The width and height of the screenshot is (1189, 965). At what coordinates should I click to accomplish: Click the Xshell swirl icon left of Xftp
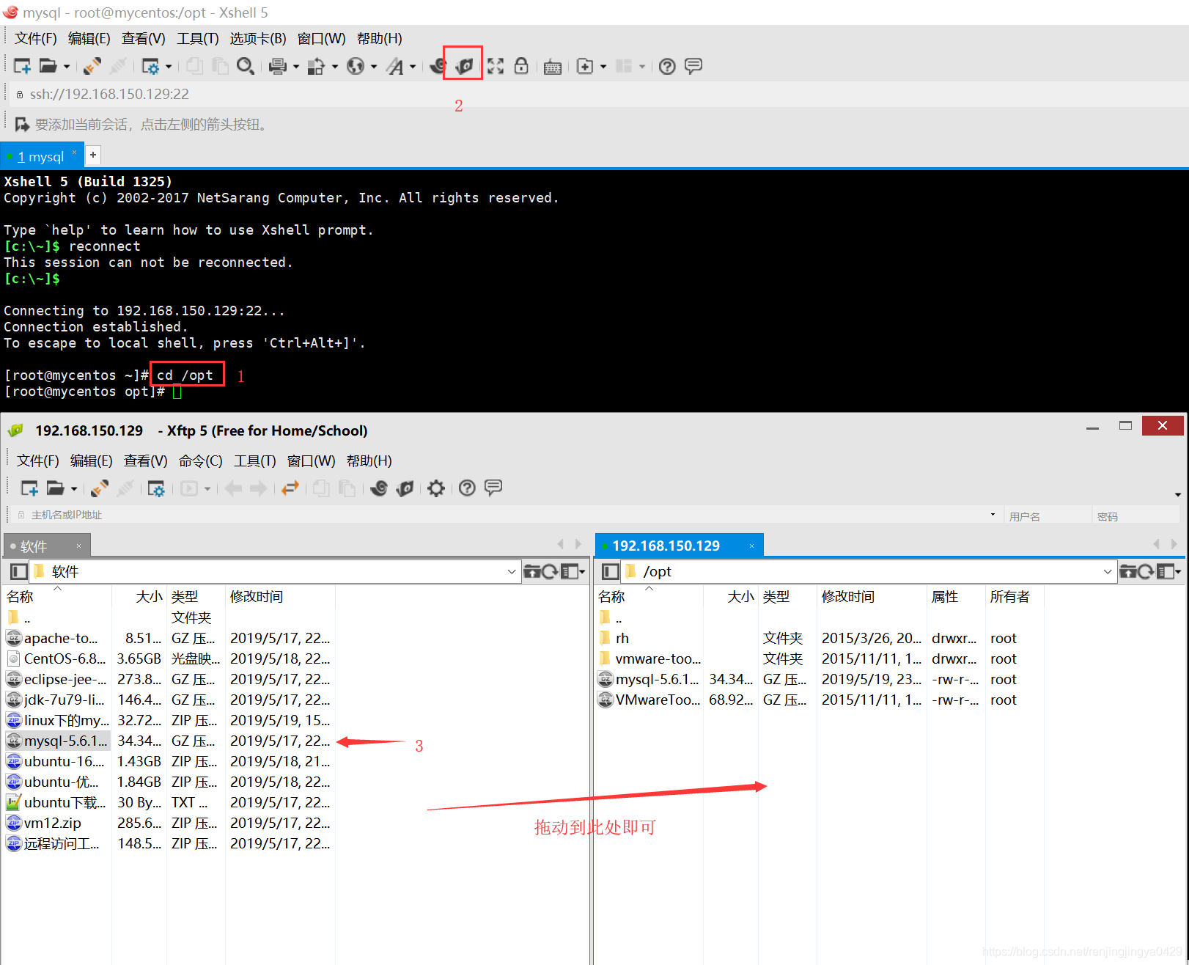438,66
